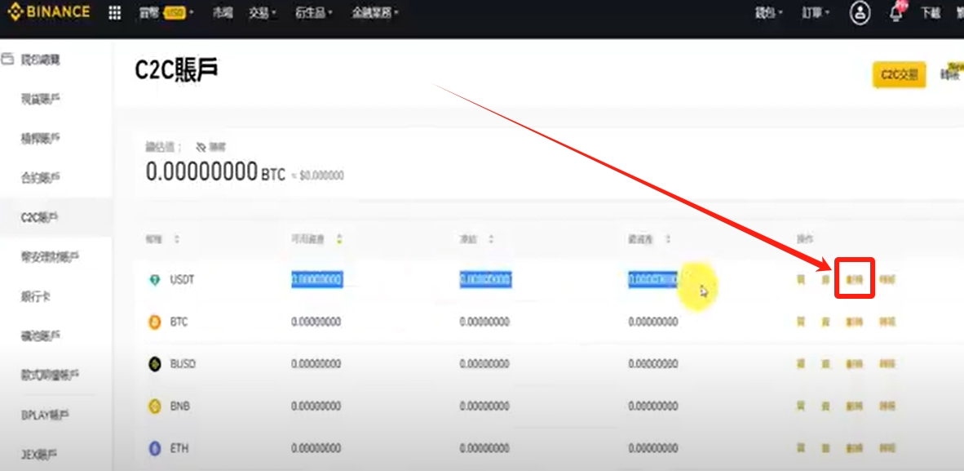The height and width of the screenshot is (471, 964).
Task: Click the BTC row total assets value
Action: pos(653,322)
